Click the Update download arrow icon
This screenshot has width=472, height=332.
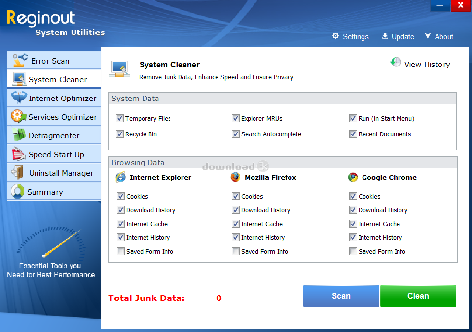(x=385, y=36)
